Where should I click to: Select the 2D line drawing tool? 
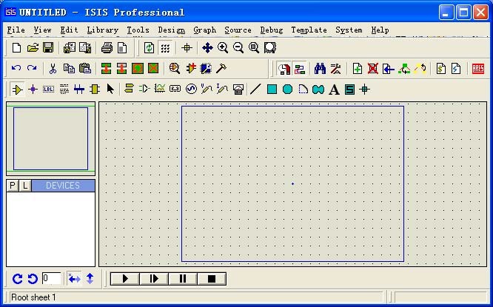coord(255,90)
